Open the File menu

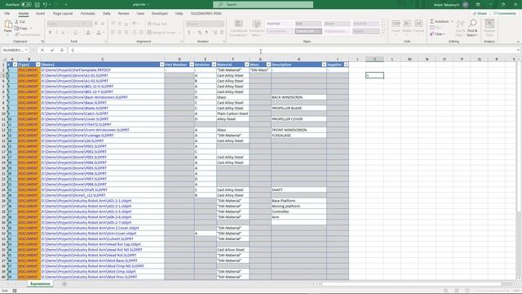click(7, 13)
